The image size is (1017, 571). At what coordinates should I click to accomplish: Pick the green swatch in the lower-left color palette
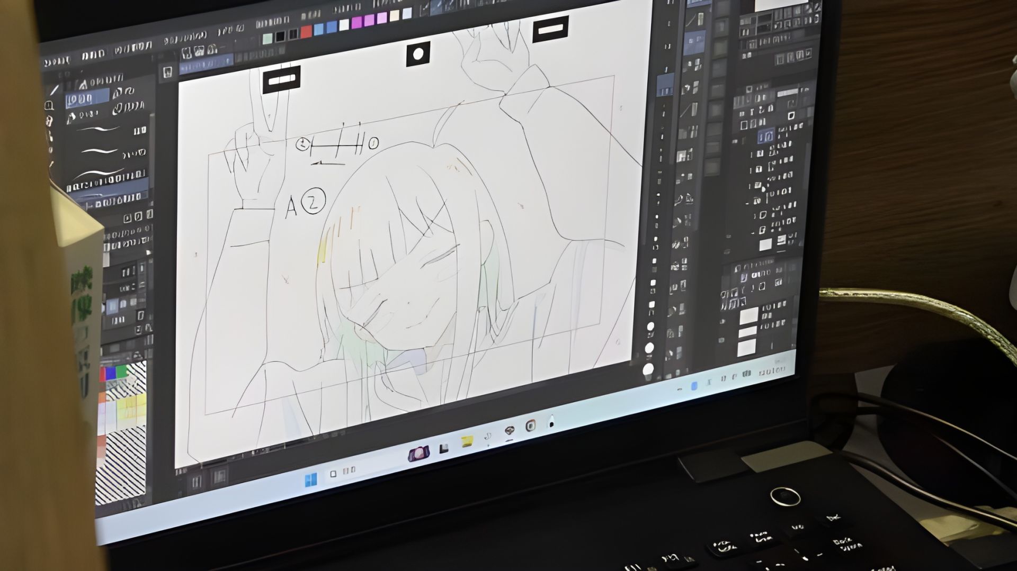tap(122, 370)
